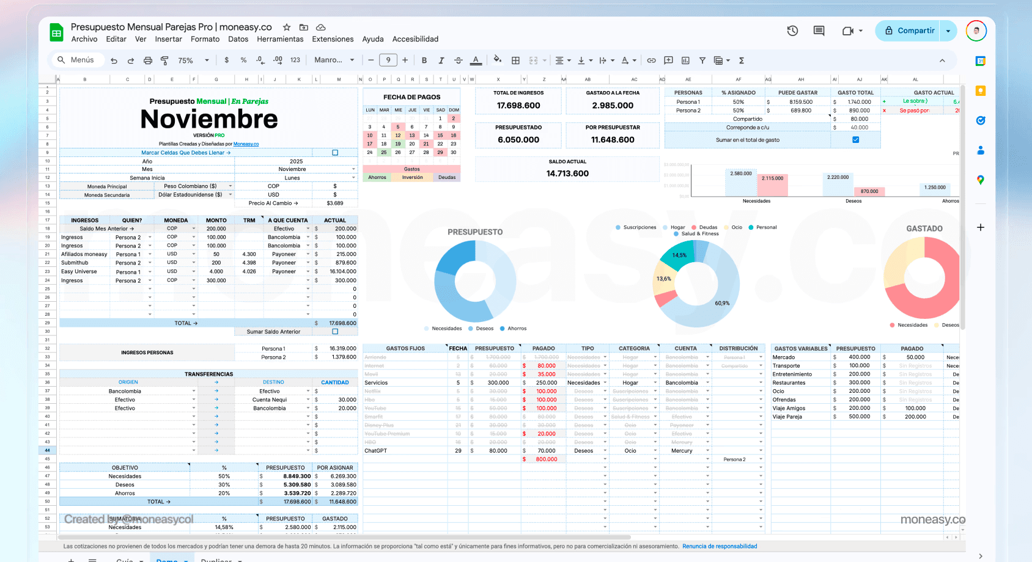Viewport: 1032px width, 562px height.
Task: Toggle strikethrough formatting
Action: click(459, 60)
